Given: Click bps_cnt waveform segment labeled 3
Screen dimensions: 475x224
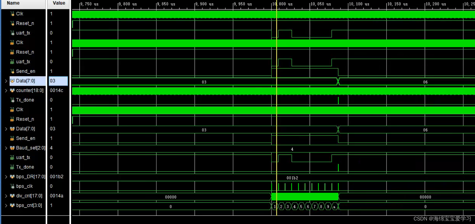Looking at the screenshot, I should click(288, 207).
